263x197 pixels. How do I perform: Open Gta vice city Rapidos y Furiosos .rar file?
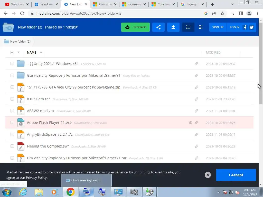77,158
